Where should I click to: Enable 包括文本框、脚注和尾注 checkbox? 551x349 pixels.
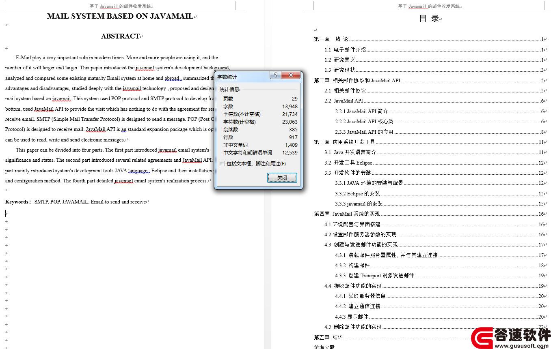pos(222,164)
